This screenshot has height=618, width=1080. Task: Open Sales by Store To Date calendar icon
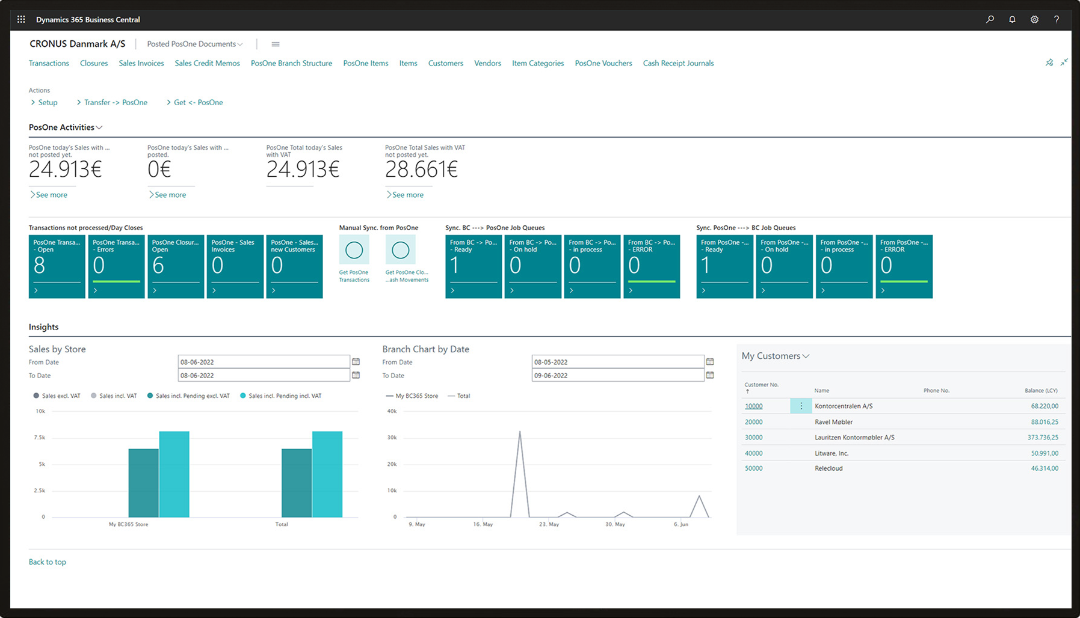356,375
